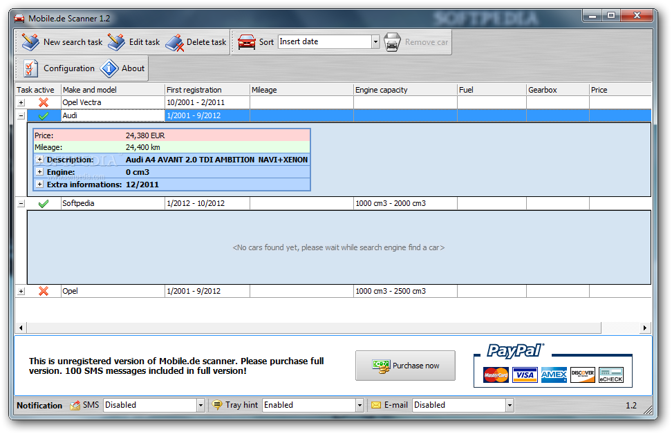
Task: Click the window resize grip
Action: [648, 410]
